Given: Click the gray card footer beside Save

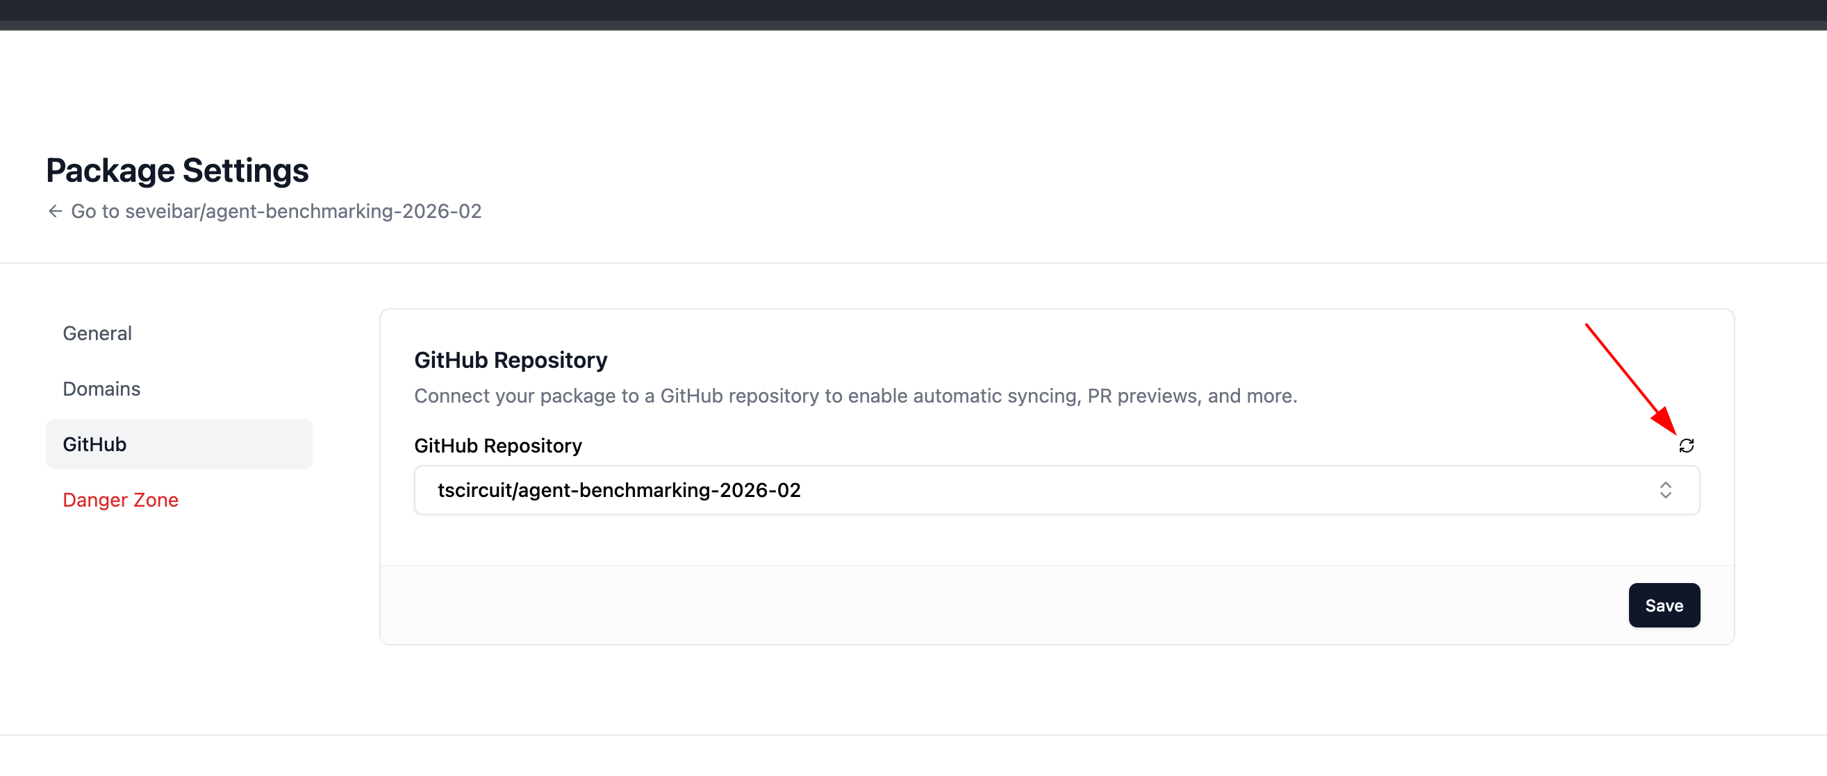Looking at the screenshot, I should [993, 605].
